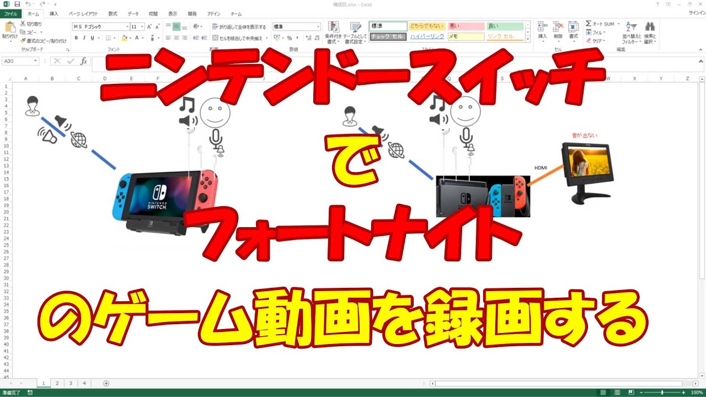
Task: Open the File (ファイル) tab
Action: click(11, 14)
